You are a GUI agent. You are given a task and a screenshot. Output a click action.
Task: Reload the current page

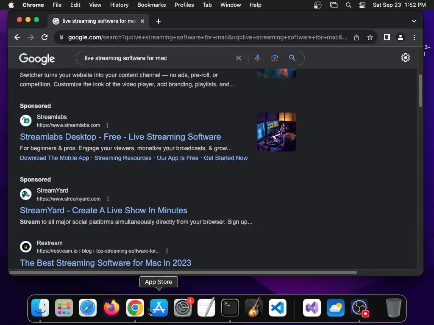coord(44,37)
